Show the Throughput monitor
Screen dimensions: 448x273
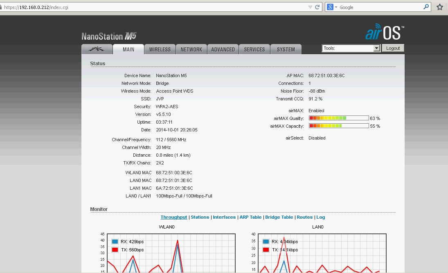pos(174,217)
